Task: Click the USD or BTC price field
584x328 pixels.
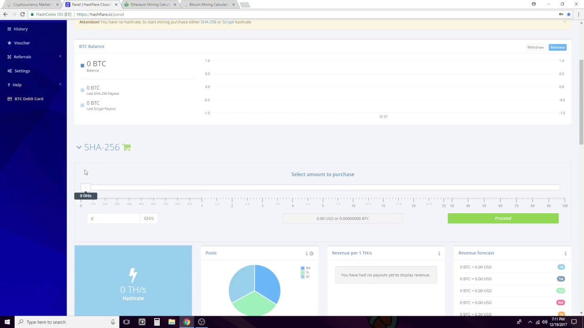Action: (343, 218)
